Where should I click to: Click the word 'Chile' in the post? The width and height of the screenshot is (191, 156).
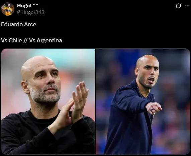click(15, 40)
